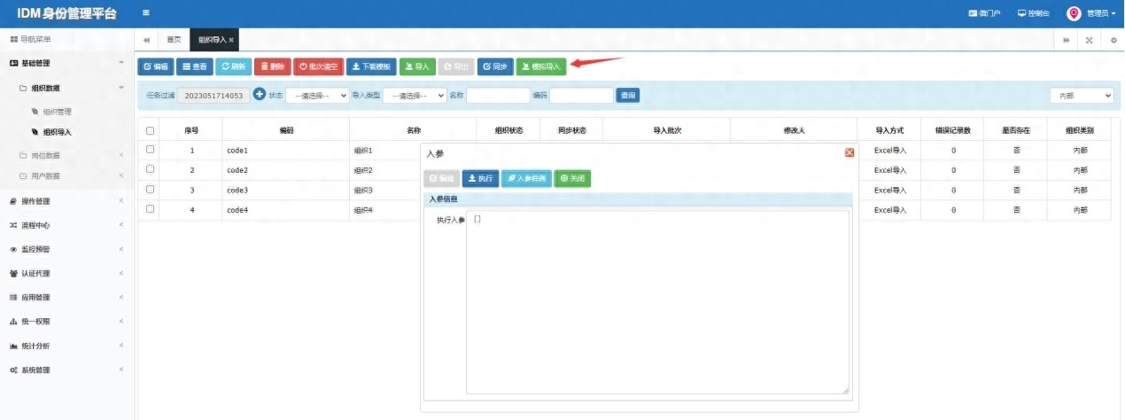Click the fullscreen expand icon on tab bar

tap(1089, 40)
